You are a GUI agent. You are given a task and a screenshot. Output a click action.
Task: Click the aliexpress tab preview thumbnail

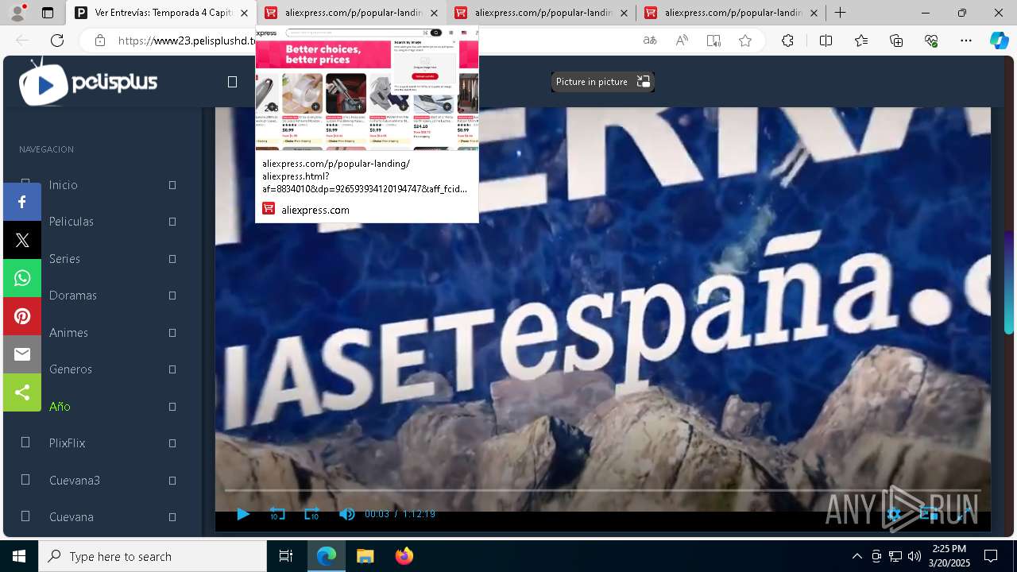pos(367,88)
